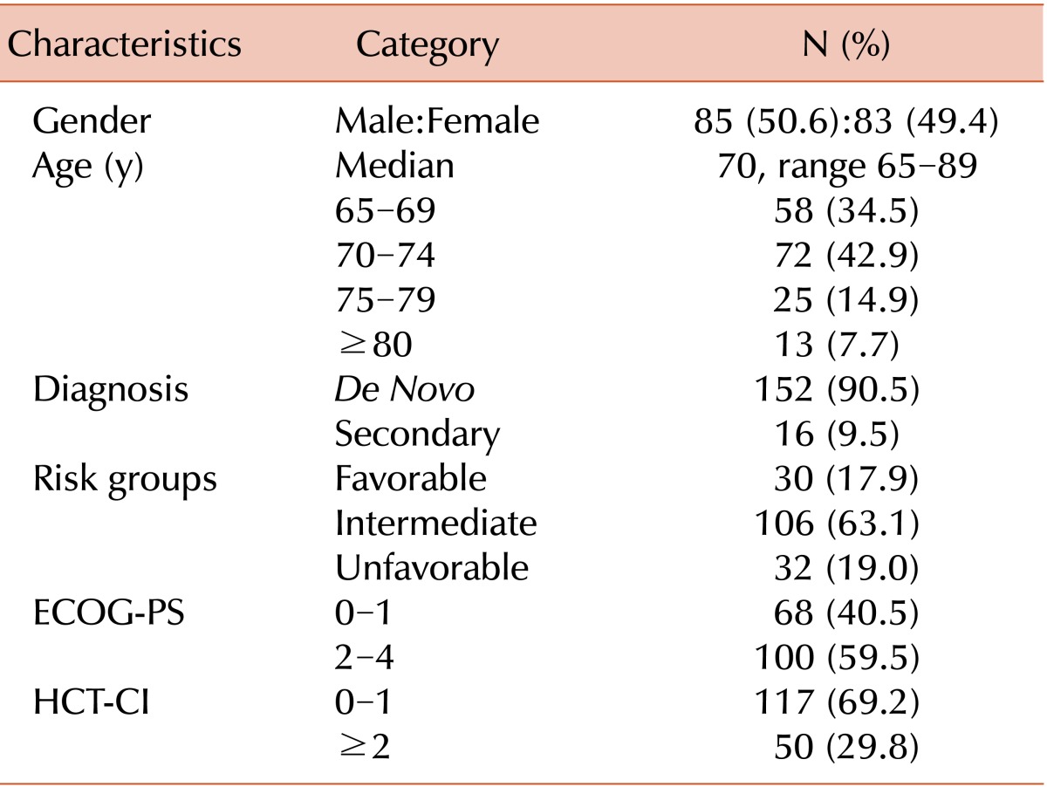This screenshot has width=1047, height=787.
Task: Click the Intermediate risk category
Action: click(435, 524)
